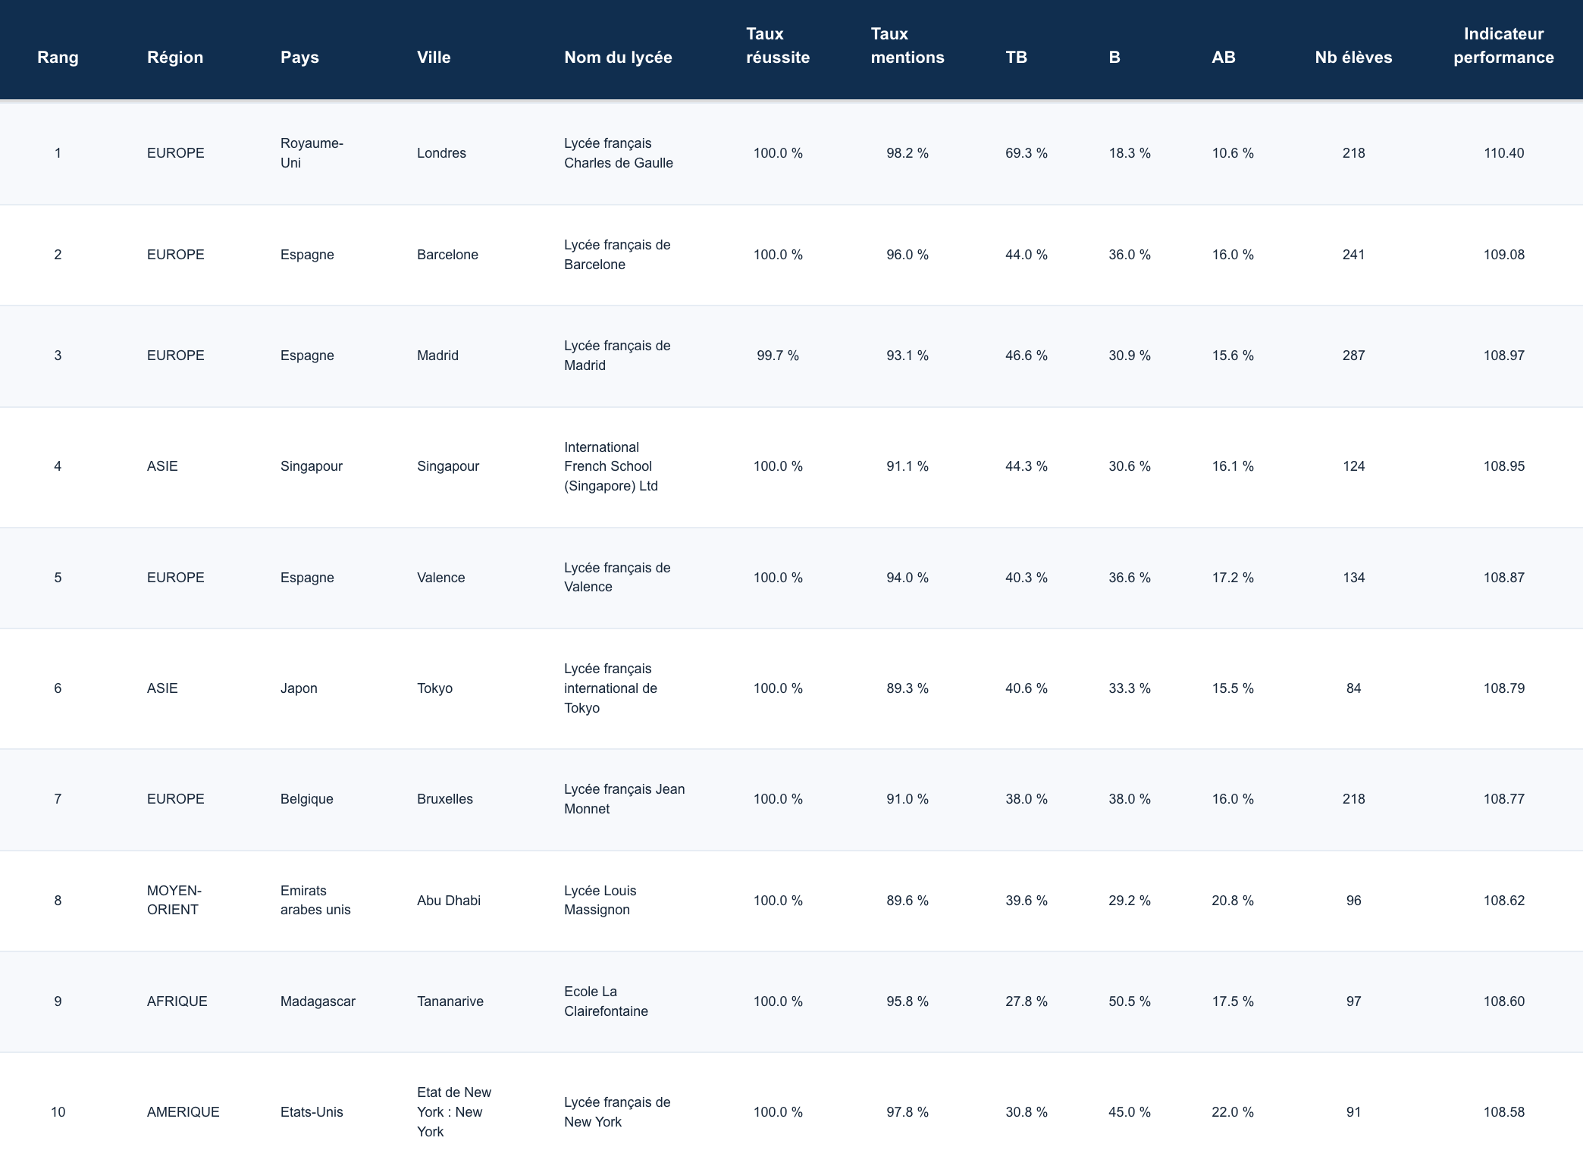
Task: Click the AB column header
Action: click(x=1223, y=57)
